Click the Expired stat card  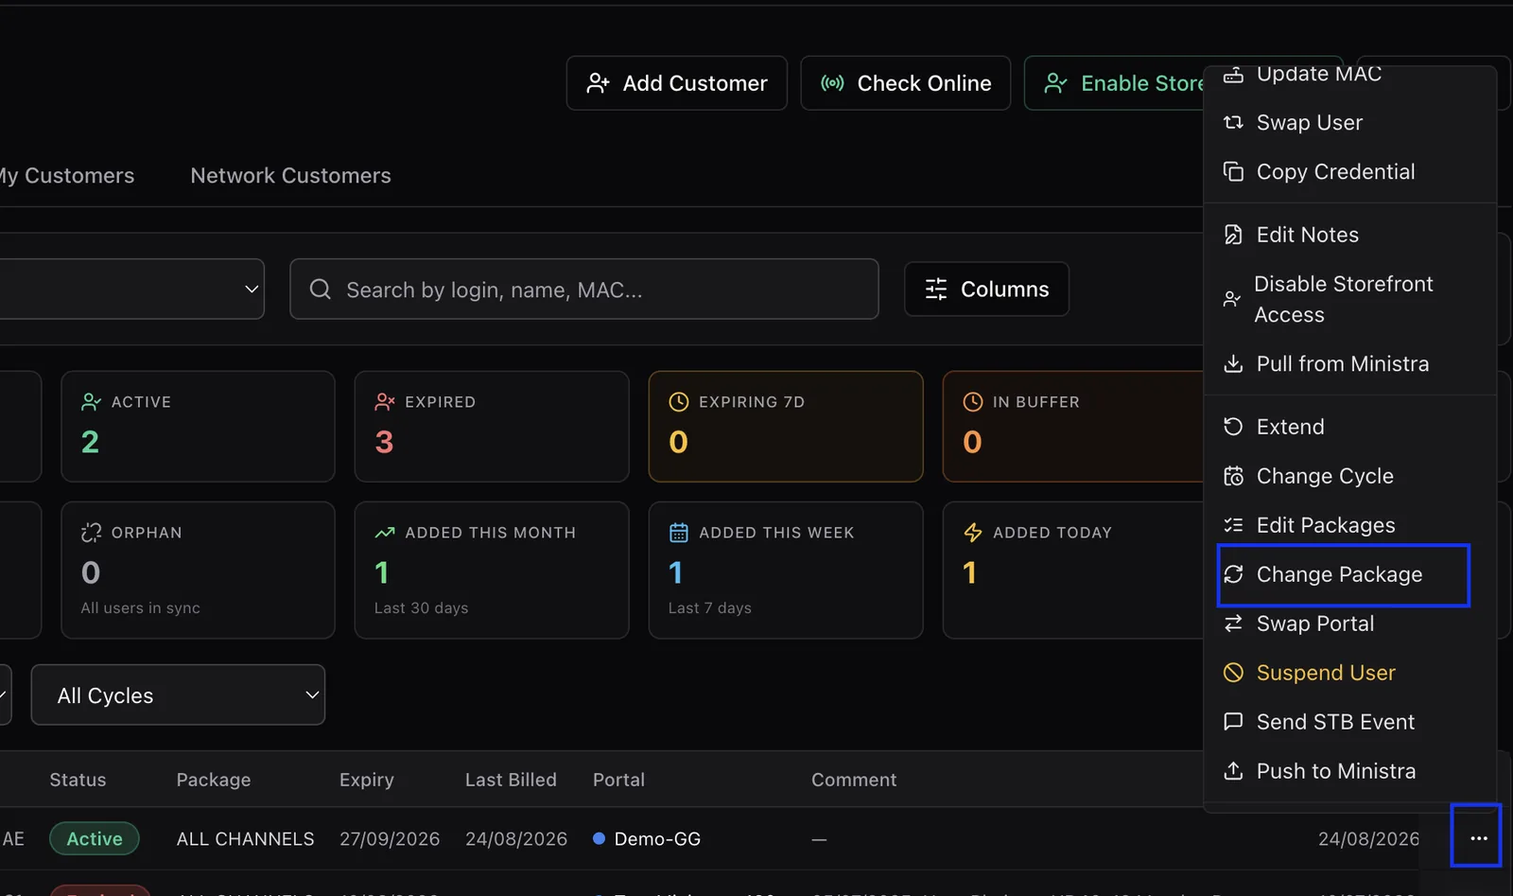(492, 426)
